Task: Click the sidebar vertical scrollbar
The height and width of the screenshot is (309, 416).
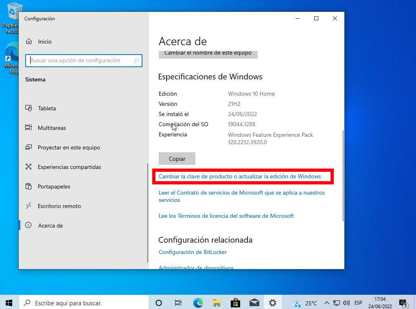Action: 147,213
